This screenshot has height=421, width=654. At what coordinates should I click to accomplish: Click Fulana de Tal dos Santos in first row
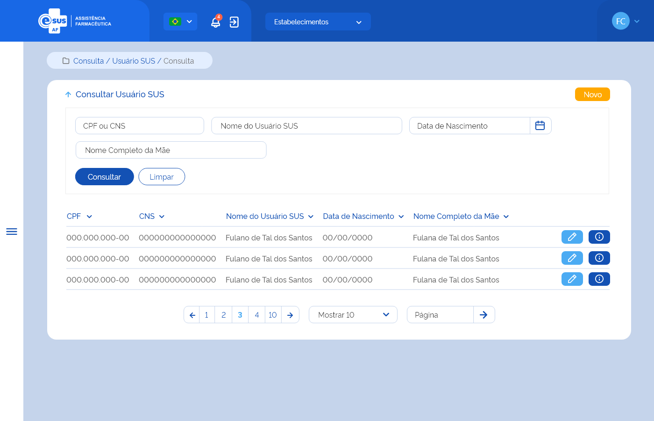pos(456,238)
